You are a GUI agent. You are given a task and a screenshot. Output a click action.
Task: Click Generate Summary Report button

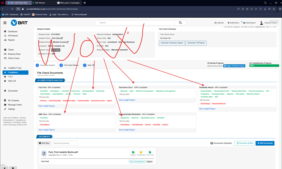[172, 43]
